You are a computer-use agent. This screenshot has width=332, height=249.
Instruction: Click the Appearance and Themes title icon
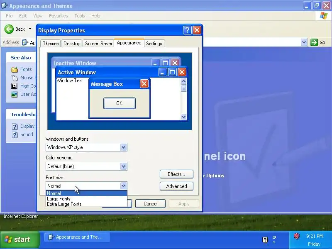tap(4, 6)
